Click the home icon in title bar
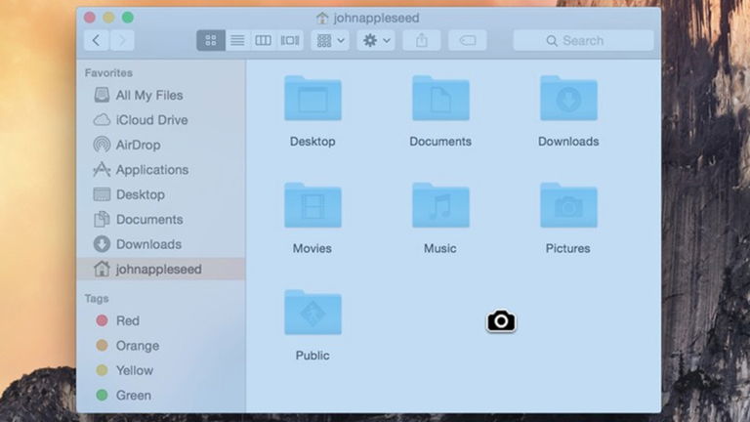 pyautogui.click(x=322, y=19)
